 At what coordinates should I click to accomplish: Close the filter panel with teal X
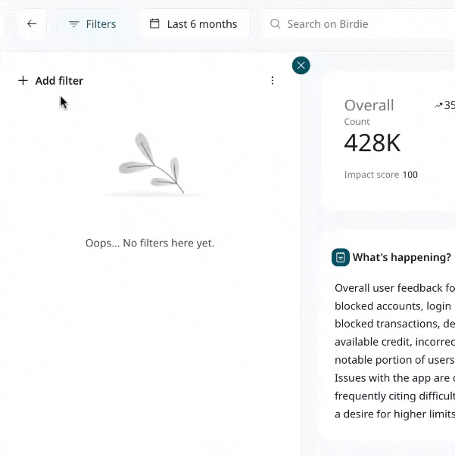pos(301,66)
